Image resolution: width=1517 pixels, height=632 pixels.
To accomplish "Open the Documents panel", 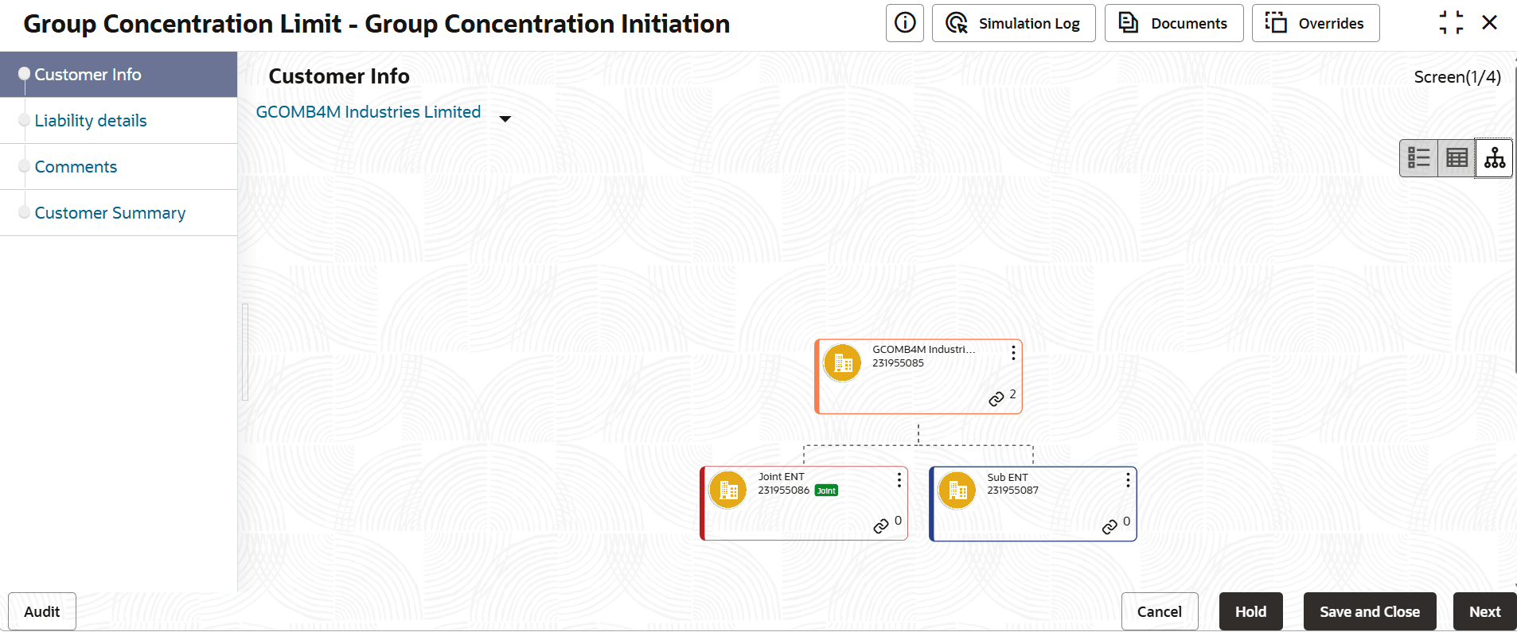I will [x=1174, y=23].
